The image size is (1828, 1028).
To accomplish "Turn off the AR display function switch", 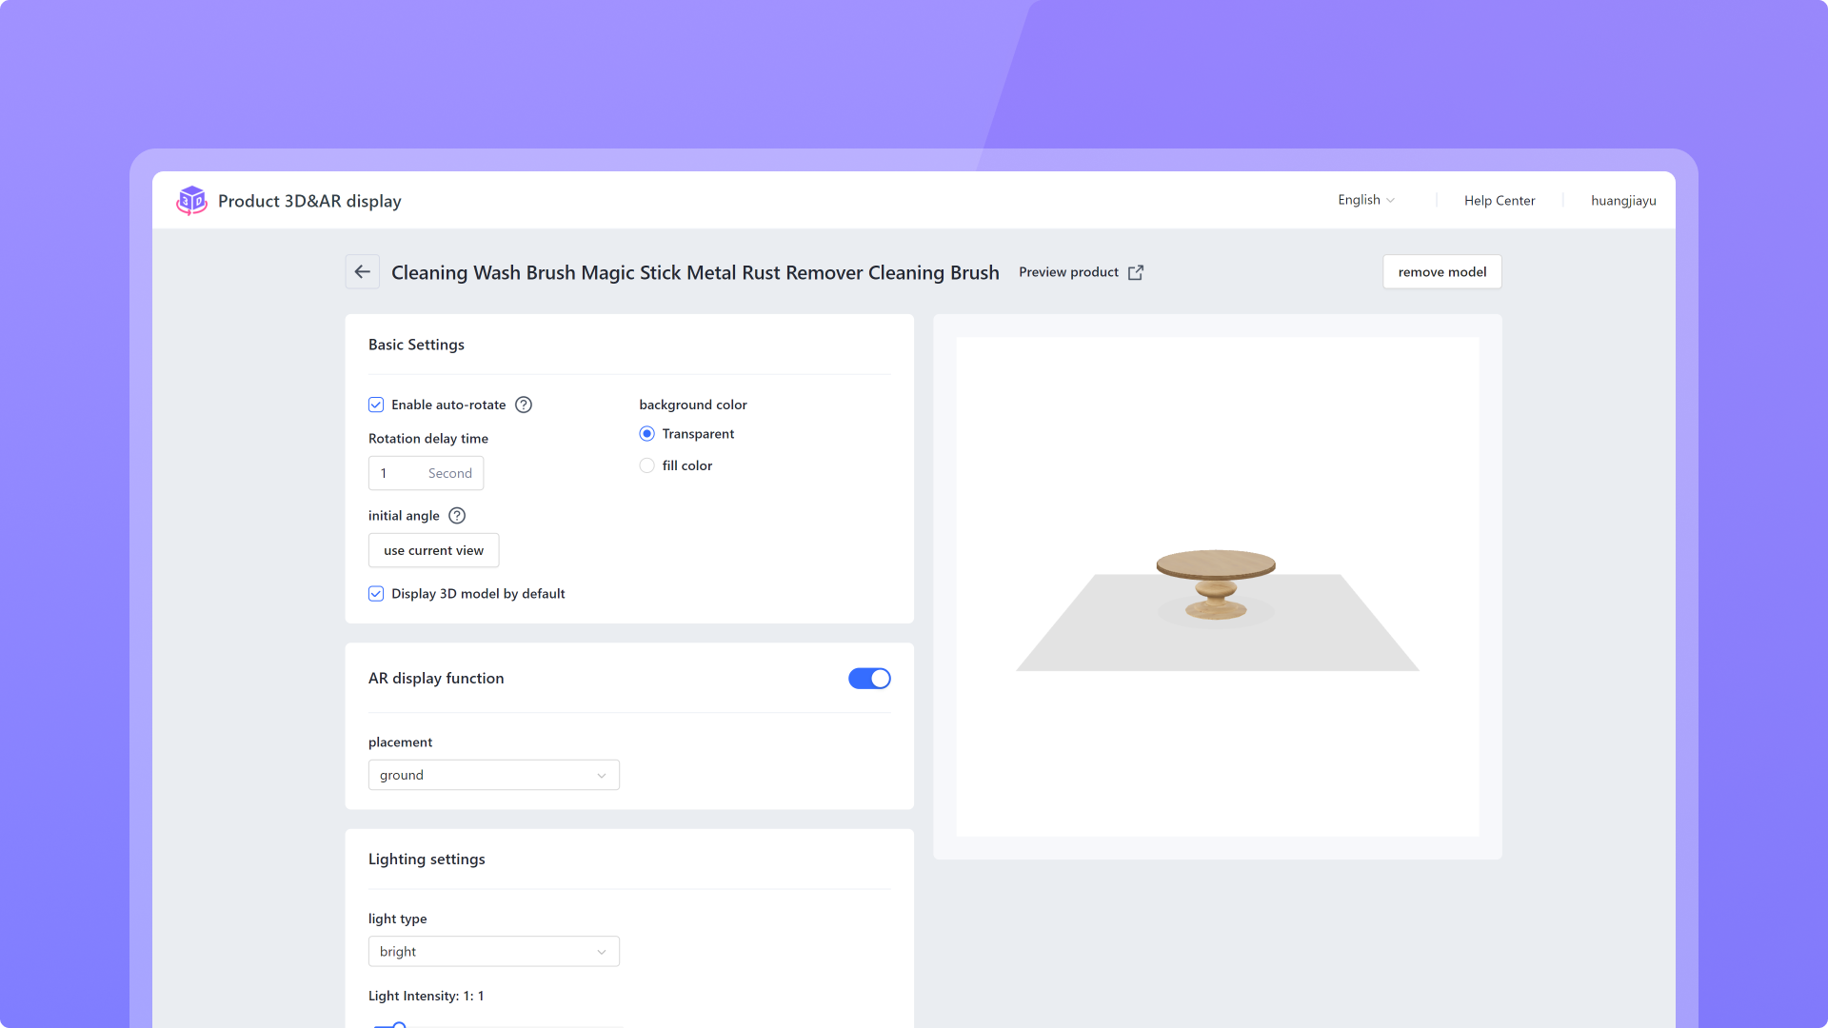I will pos(869,679).
